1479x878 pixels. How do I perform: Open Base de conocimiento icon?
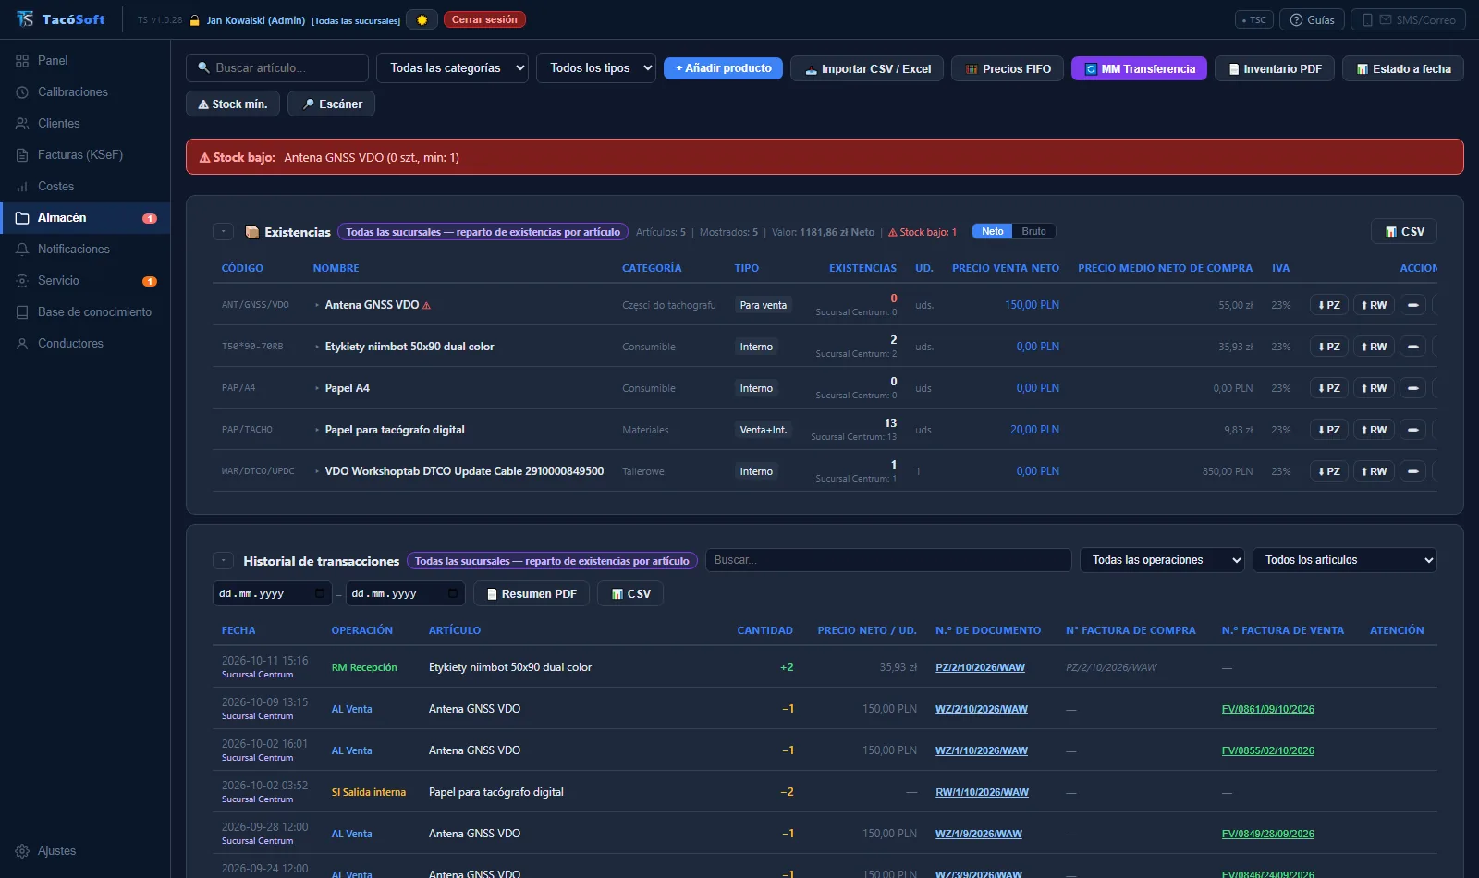click(22, 311)
